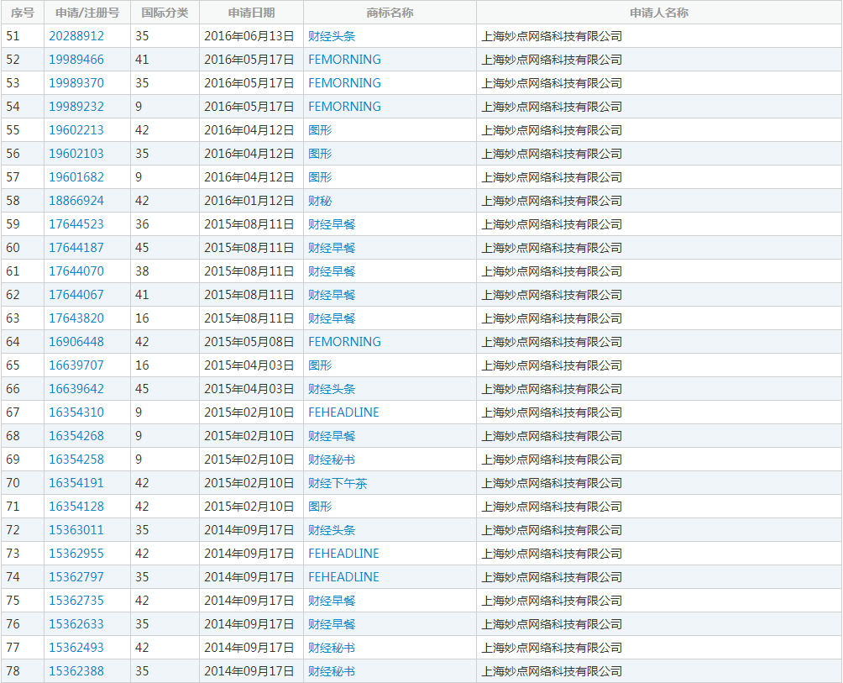Click 财经秘书 trademark in row 69
Screen dimensions: 843x683
coord(332,460)
